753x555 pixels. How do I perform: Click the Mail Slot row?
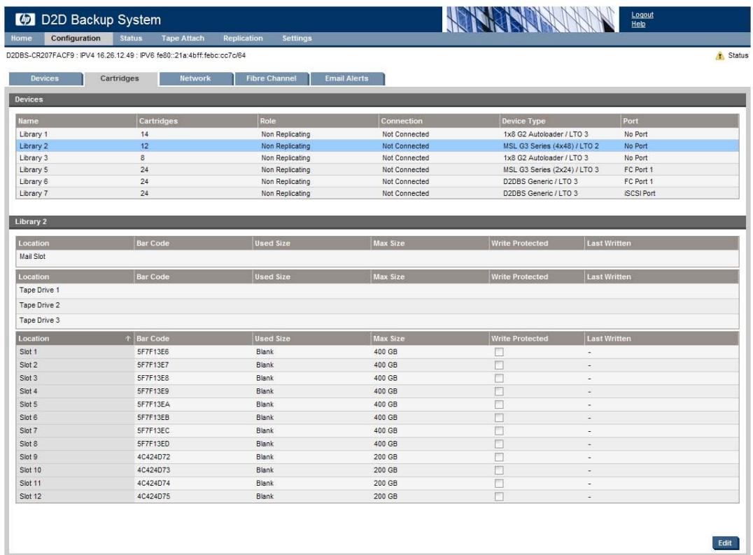pos(377,257)
